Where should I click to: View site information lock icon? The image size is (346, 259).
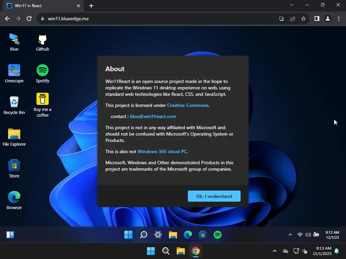point(43,19)
